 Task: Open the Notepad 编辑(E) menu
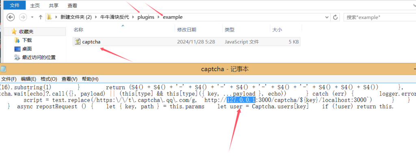click(29, 79)
